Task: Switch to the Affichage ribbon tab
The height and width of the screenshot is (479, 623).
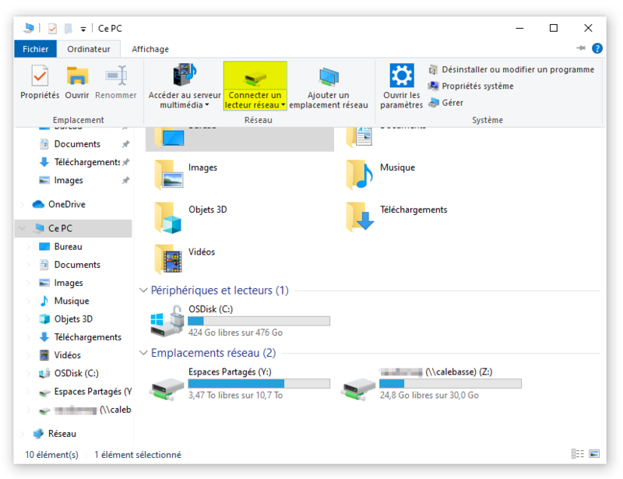Action: 150,48
